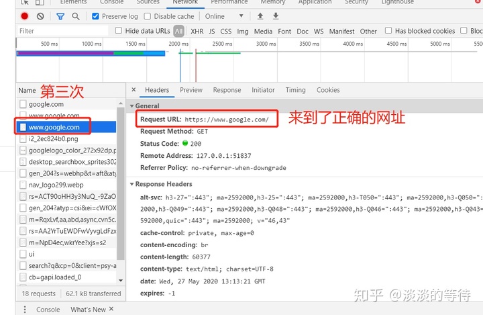This screenshot has height=315, width=483.
Task: Click scroll-down arrow of request list
Action: pyautogui.click(x=121, y=280)
